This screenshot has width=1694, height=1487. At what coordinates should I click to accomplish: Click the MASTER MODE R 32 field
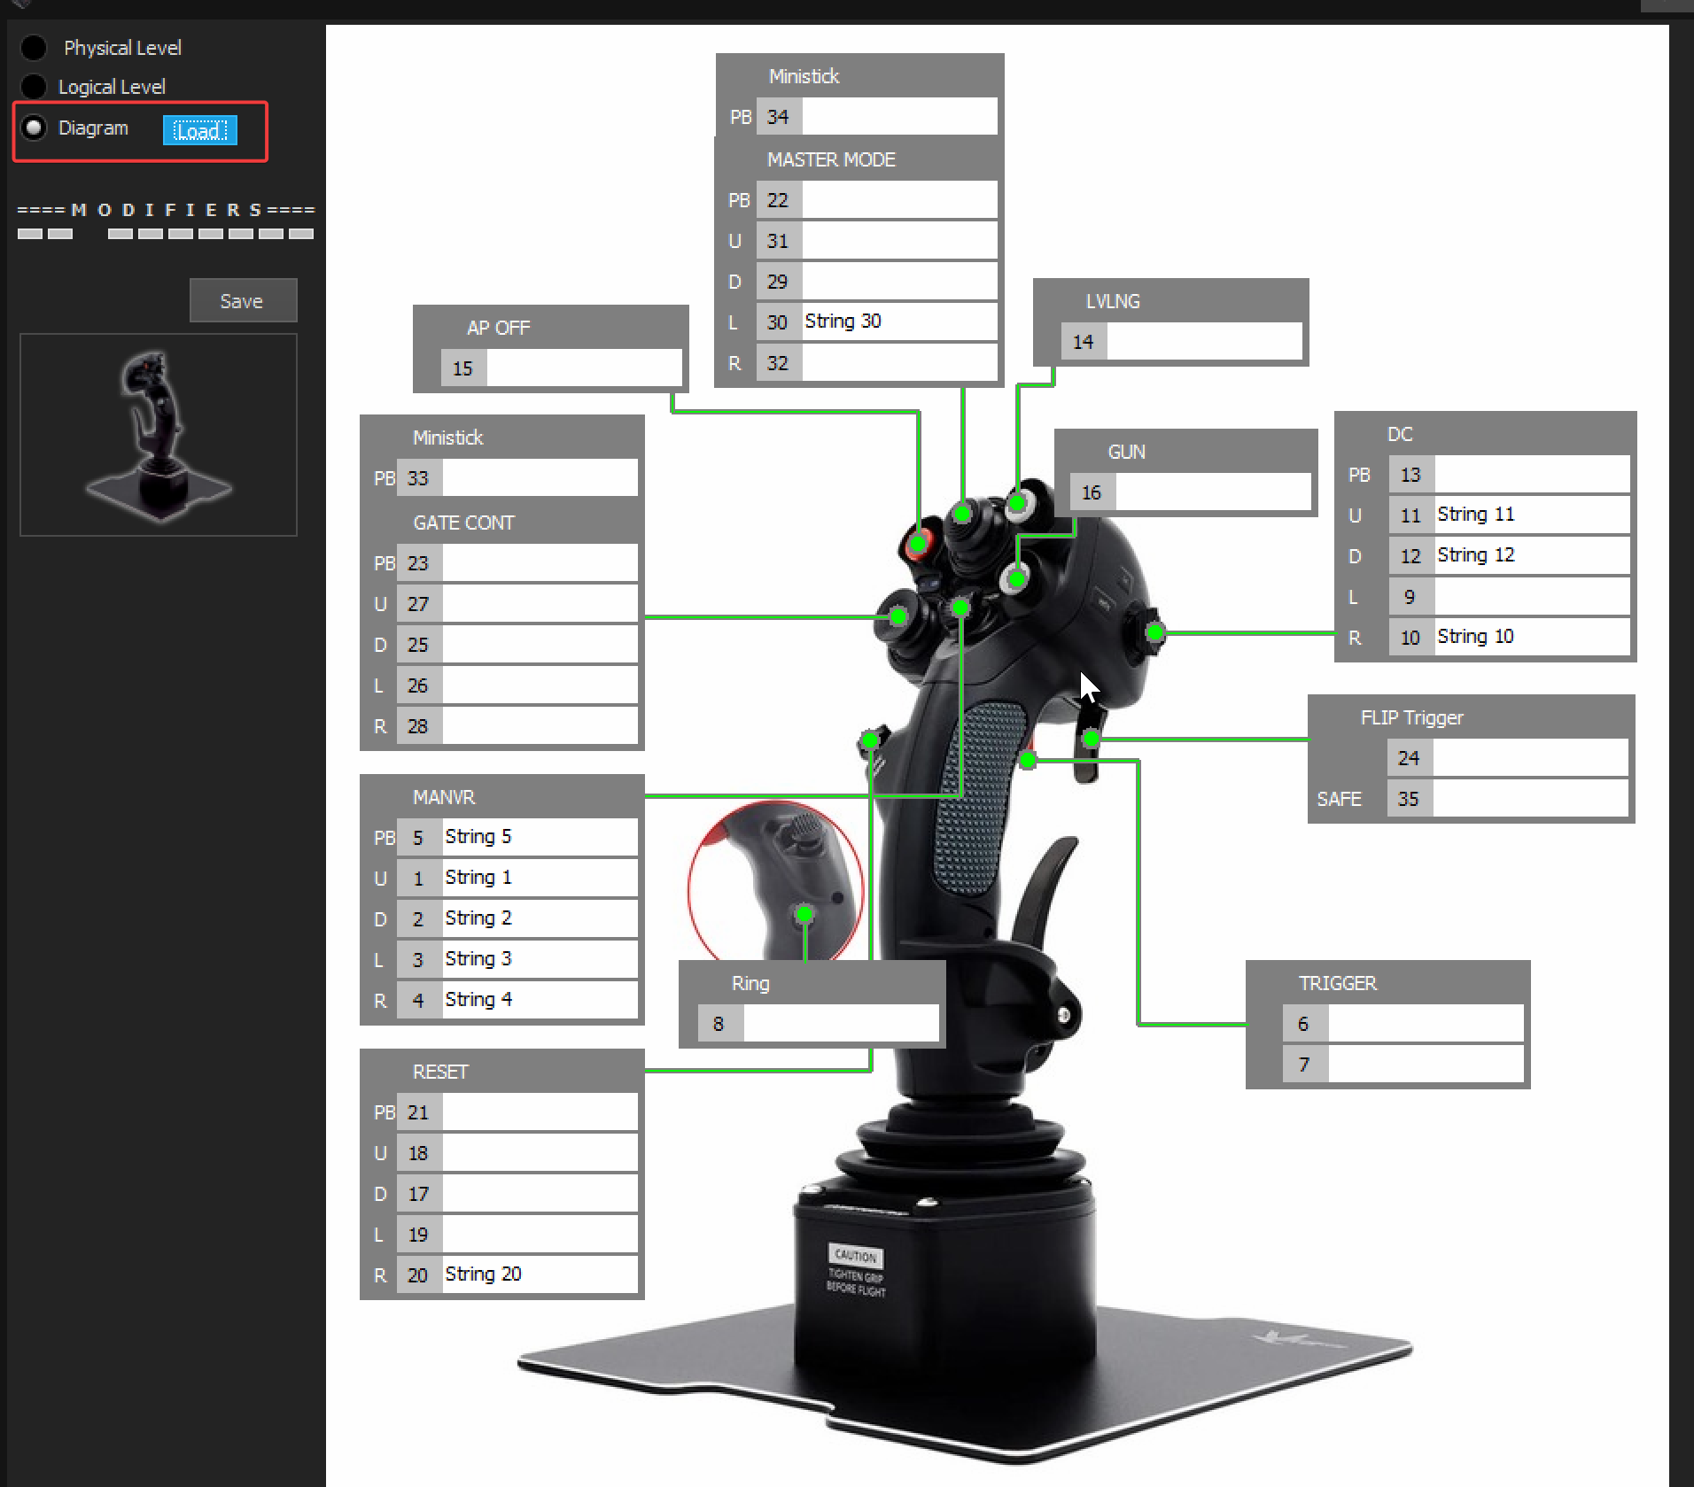click(x=899, y=362)
